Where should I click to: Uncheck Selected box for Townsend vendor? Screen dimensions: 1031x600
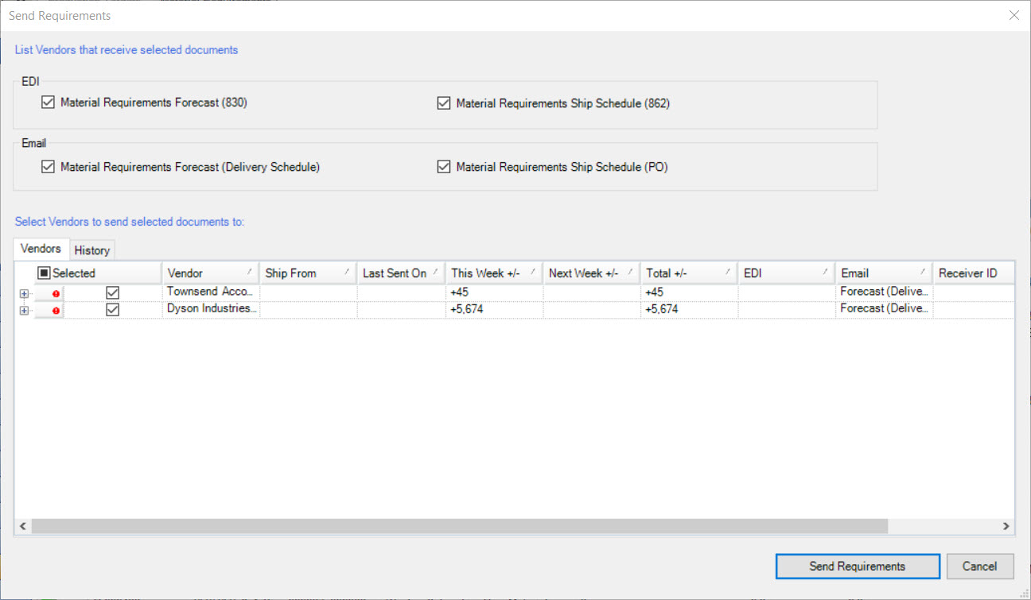[113, 293]
